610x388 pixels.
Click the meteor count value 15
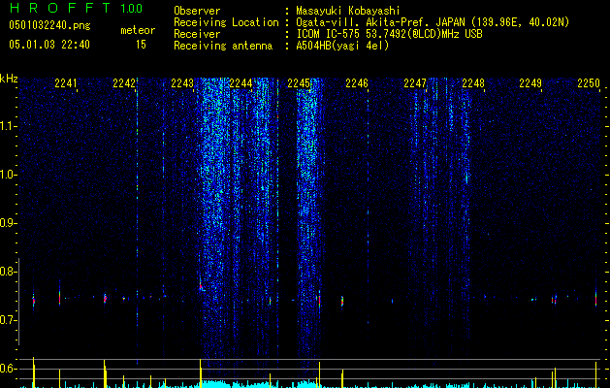[141, 45]
